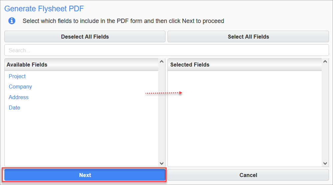Click the red dotted arrow between lists

(163, 93)
